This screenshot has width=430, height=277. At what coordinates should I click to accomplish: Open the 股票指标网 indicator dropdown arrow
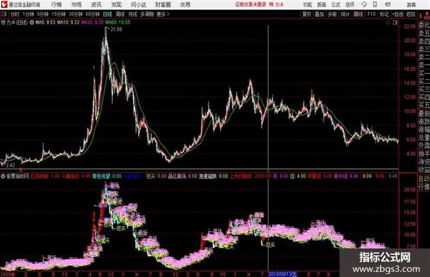[x=3, y=176]
